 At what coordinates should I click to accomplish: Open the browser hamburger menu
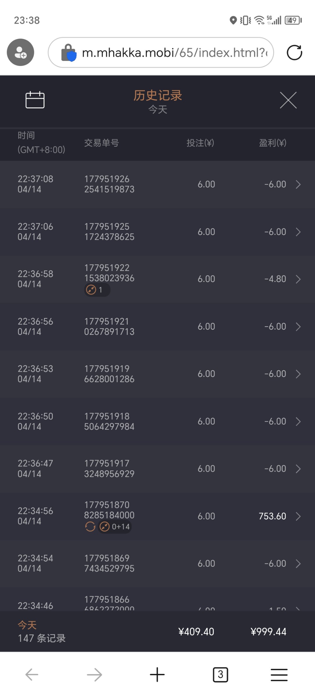[279, 674]
